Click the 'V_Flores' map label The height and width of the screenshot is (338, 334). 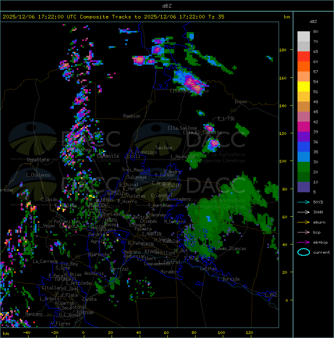pos(61,324)
